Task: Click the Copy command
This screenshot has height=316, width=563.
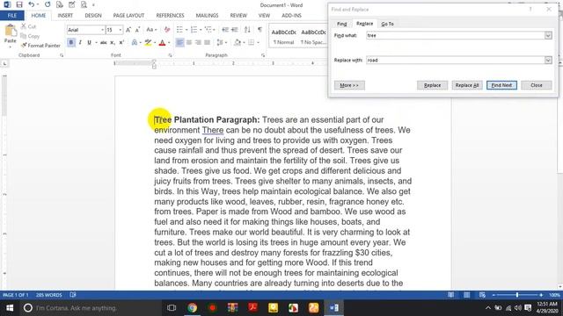Action: tap(30, 36)
